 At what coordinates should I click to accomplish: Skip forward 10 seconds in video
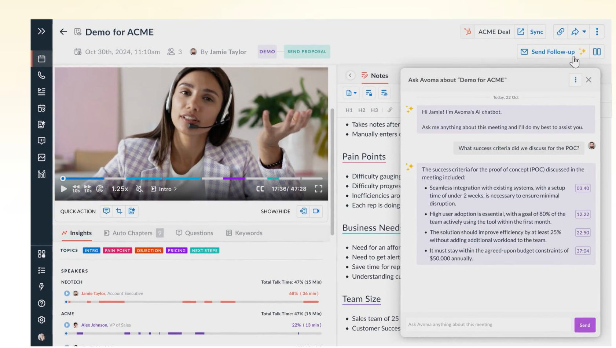pyautogui.click(x=88, y=189)
